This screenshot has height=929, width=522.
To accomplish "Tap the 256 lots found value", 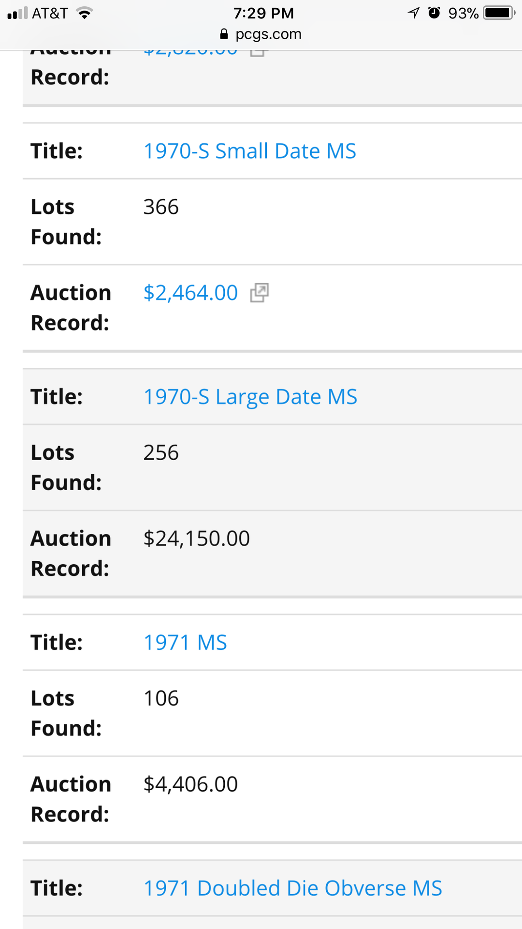I will (161, 453).
